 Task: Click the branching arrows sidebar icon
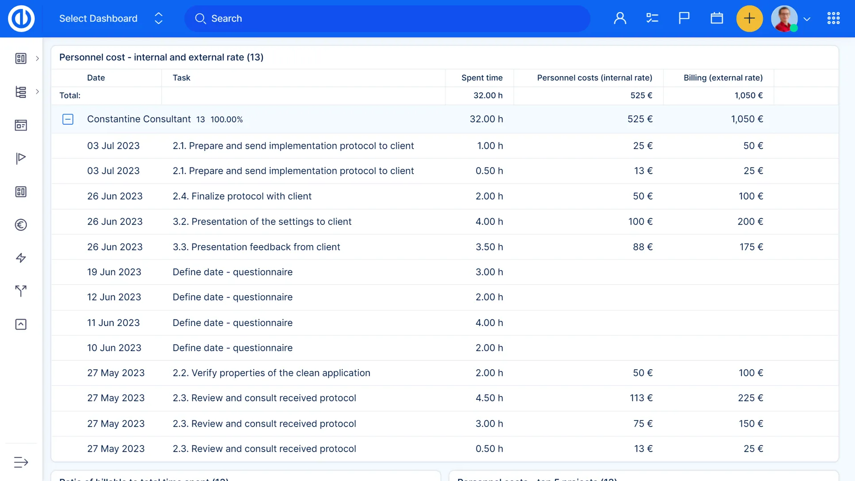tap(21, 291)
